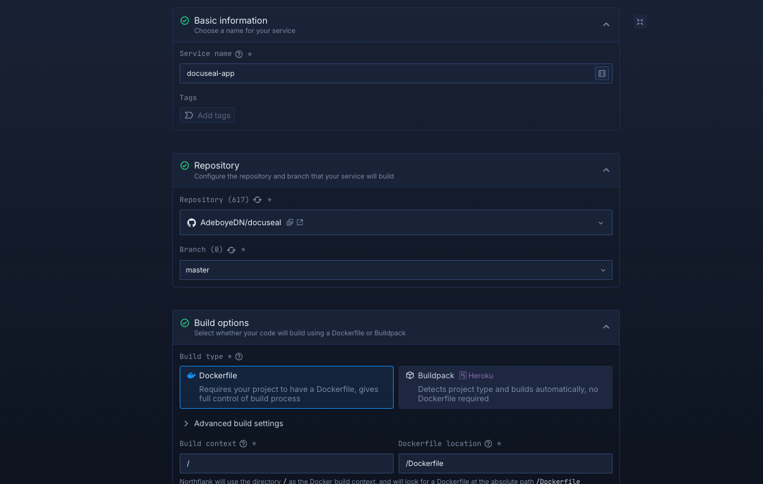This screenshot has height=484, width=763.
Task: Open the Repository dropdown
Action: point(395,223)
